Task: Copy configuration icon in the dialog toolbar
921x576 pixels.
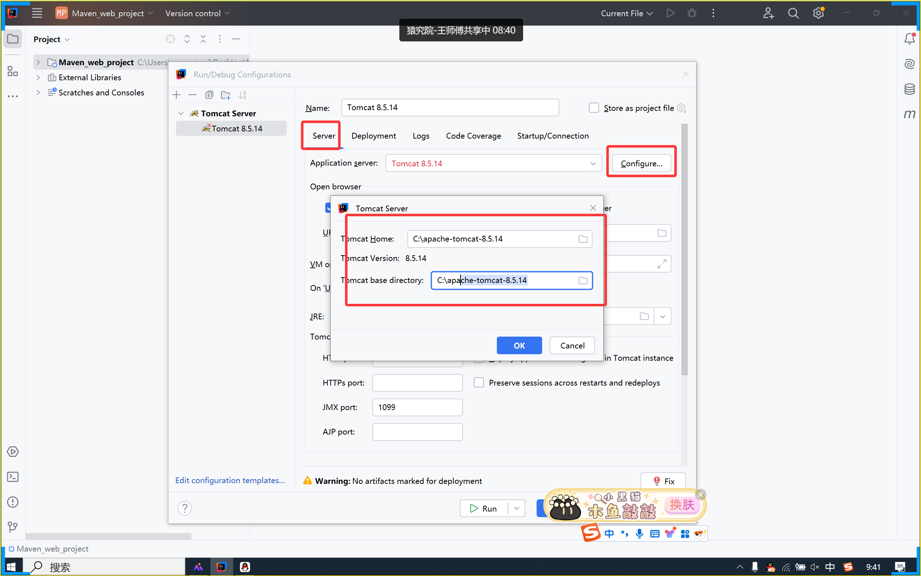Action: tap(209, 95)
